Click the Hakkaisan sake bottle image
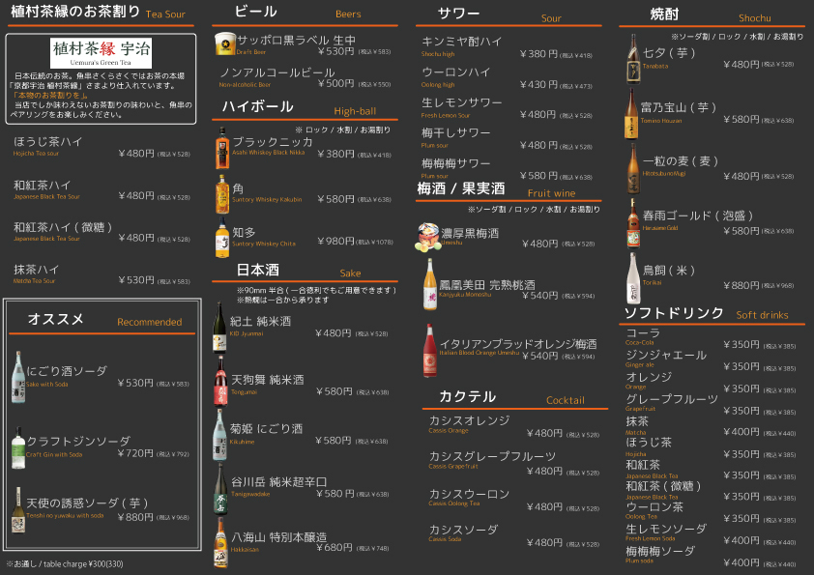The height and width of the screenshot is (575, 814). click(220, 542)
